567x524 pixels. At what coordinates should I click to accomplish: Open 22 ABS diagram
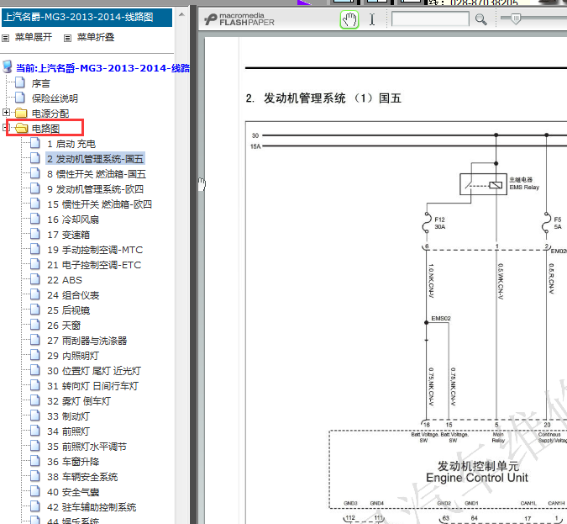[65, 280]
